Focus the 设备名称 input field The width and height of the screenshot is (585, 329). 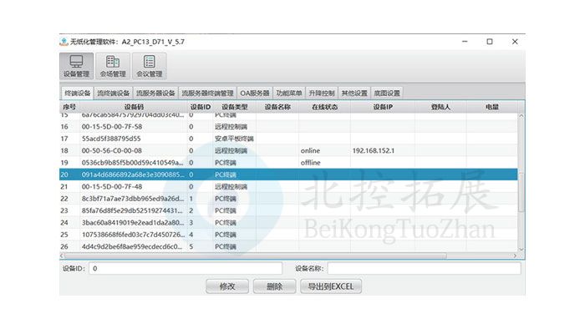point(425,268)
